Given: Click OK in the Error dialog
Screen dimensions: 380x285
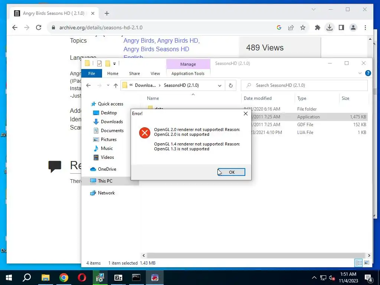Looking at the screenshot, I should [x=232, y=172].
